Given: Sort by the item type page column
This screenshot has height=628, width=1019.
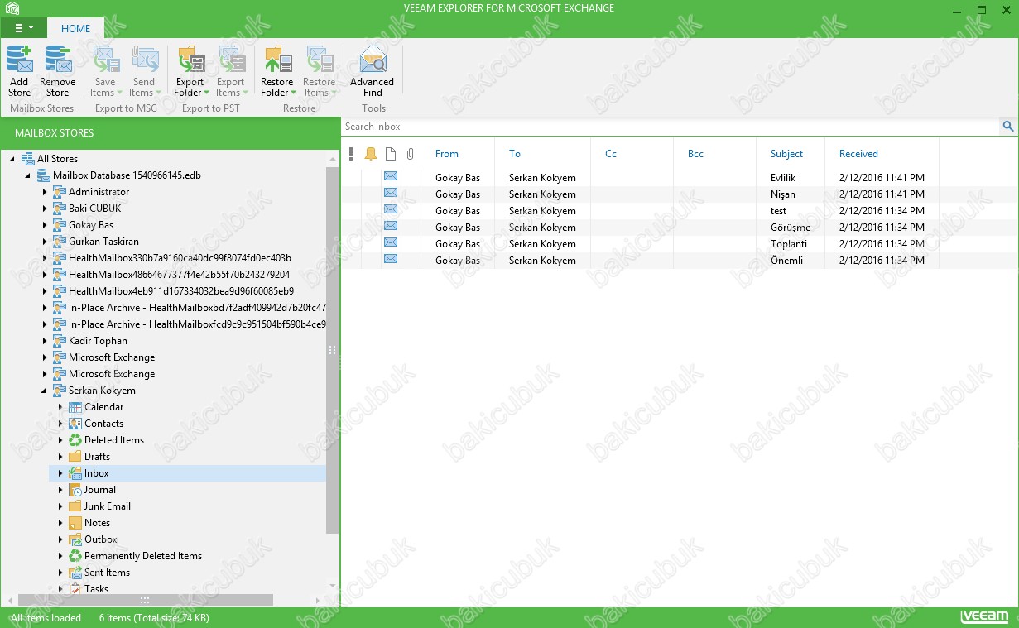Looking at the screenshot, I should click(391, 154).
